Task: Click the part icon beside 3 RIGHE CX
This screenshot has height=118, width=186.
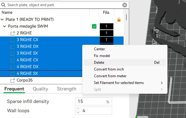Action: tap(13, 40)
